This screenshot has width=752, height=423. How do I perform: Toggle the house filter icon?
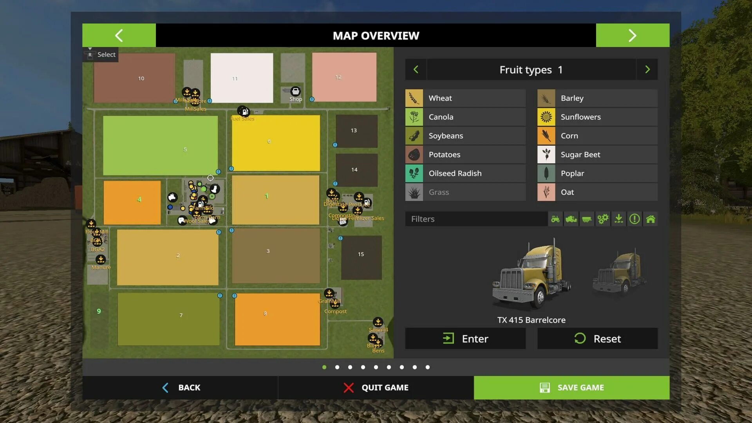point(650,219)
